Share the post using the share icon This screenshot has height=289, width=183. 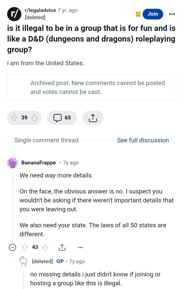click(x=93, y=118)
